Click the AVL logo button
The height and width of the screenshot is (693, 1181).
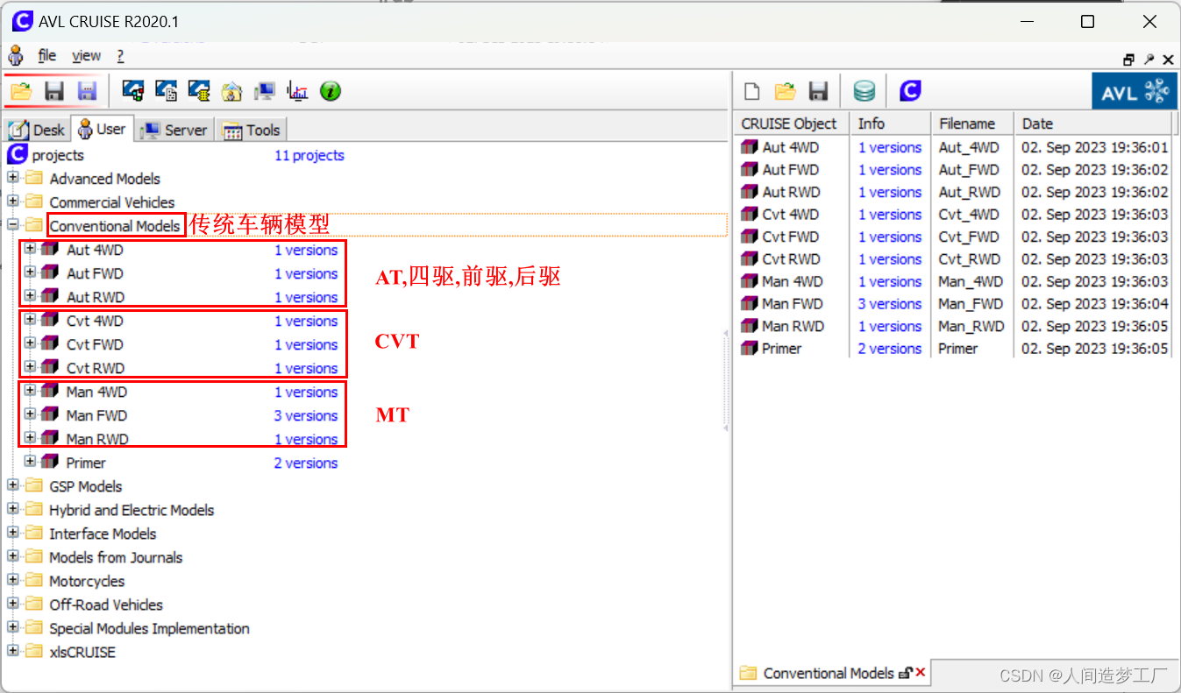pos(1134,91)
